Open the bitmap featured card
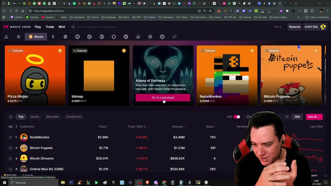331x186 pixels. [x=99, y=76]
